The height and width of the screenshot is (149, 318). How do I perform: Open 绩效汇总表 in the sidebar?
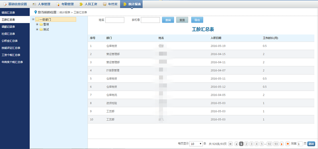click(x=15, y=13)
